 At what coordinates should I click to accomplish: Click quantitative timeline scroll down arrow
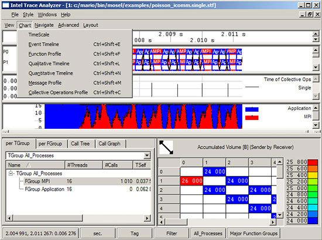(x=316, y=125)
